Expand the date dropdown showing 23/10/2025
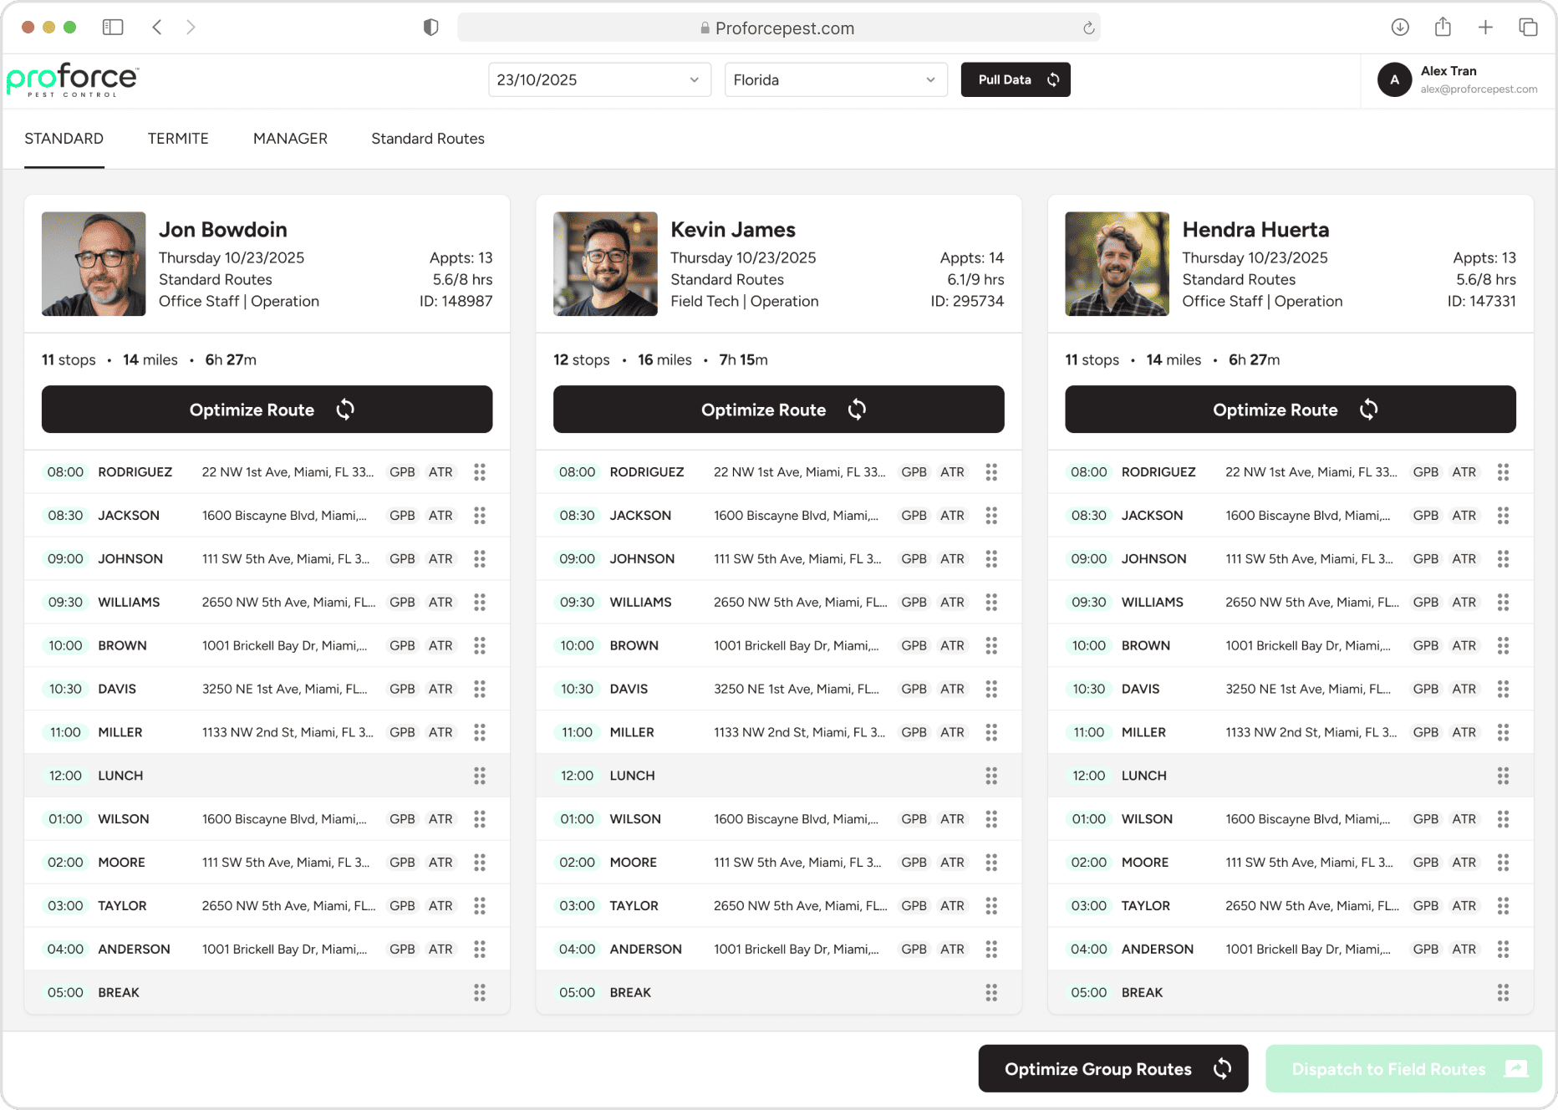Screen dimensions: 1558x1110 click(599, 80)
